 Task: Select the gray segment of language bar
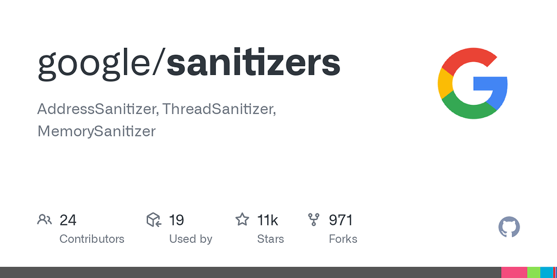pyautogui.click(x=250, y=273)
